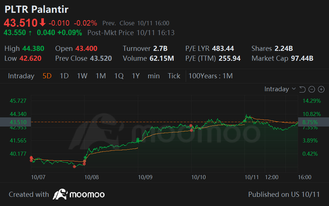Click the last price 43.510
This screenshot has height=206, width=329.
[20, 23]
